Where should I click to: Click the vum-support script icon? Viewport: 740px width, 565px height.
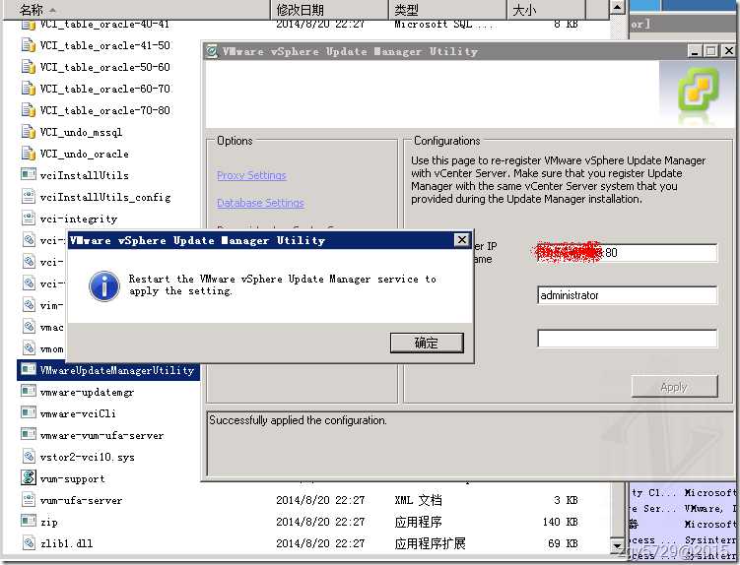(29, 477)
